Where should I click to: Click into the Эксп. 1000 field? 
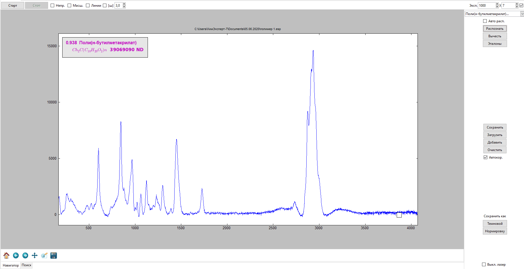(x=487, y=6)
